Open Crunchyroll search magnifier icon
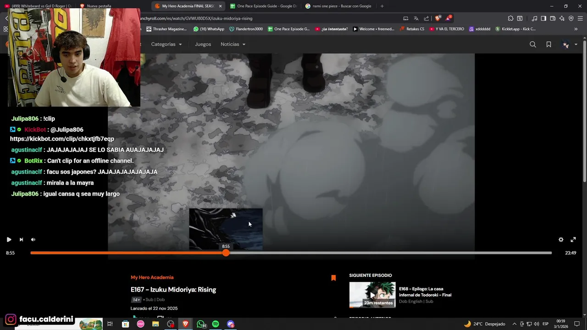587x330 pixels. (533, 44)
